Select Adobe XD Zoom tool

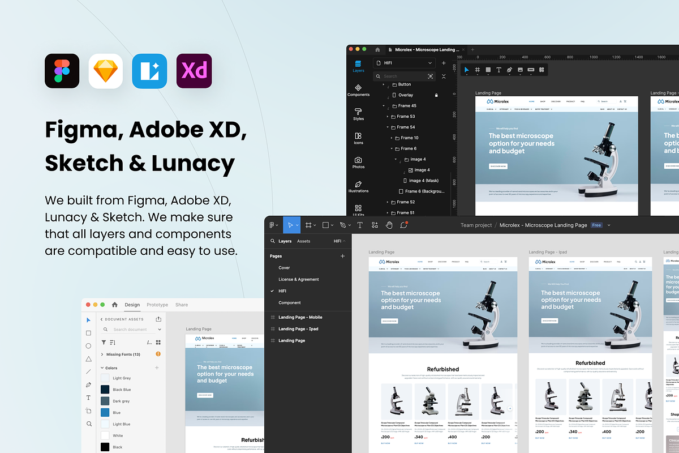coord(88,424)
